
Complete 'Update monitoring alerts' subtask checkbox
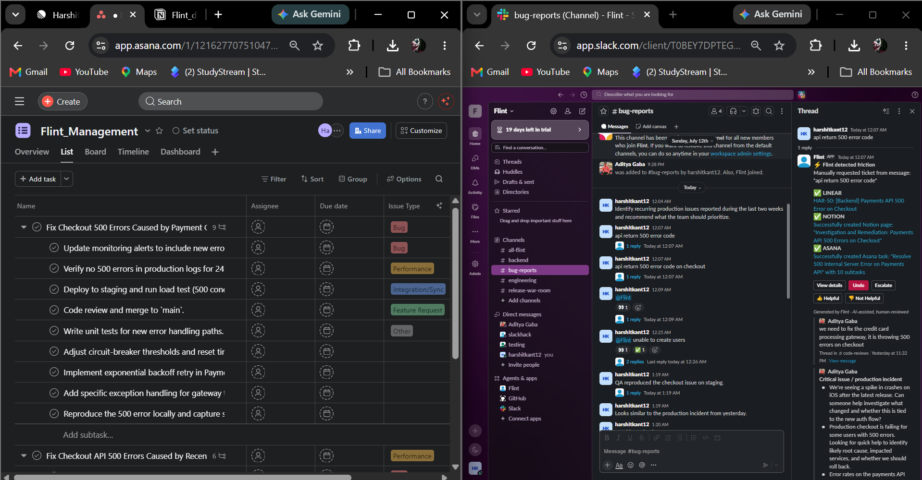point(54,248)
